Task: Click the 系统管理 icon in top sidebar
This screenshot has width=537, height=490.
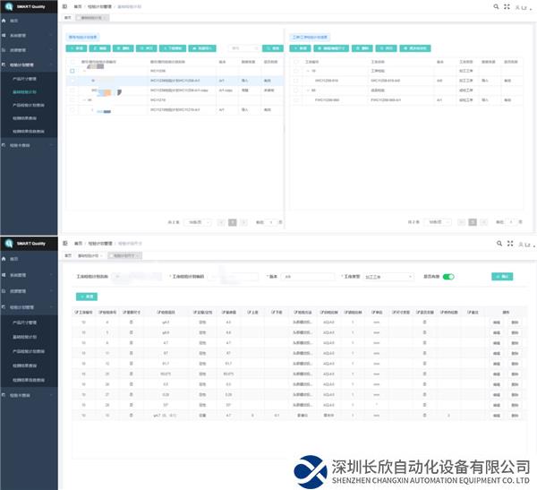Action: click(4, 37)
